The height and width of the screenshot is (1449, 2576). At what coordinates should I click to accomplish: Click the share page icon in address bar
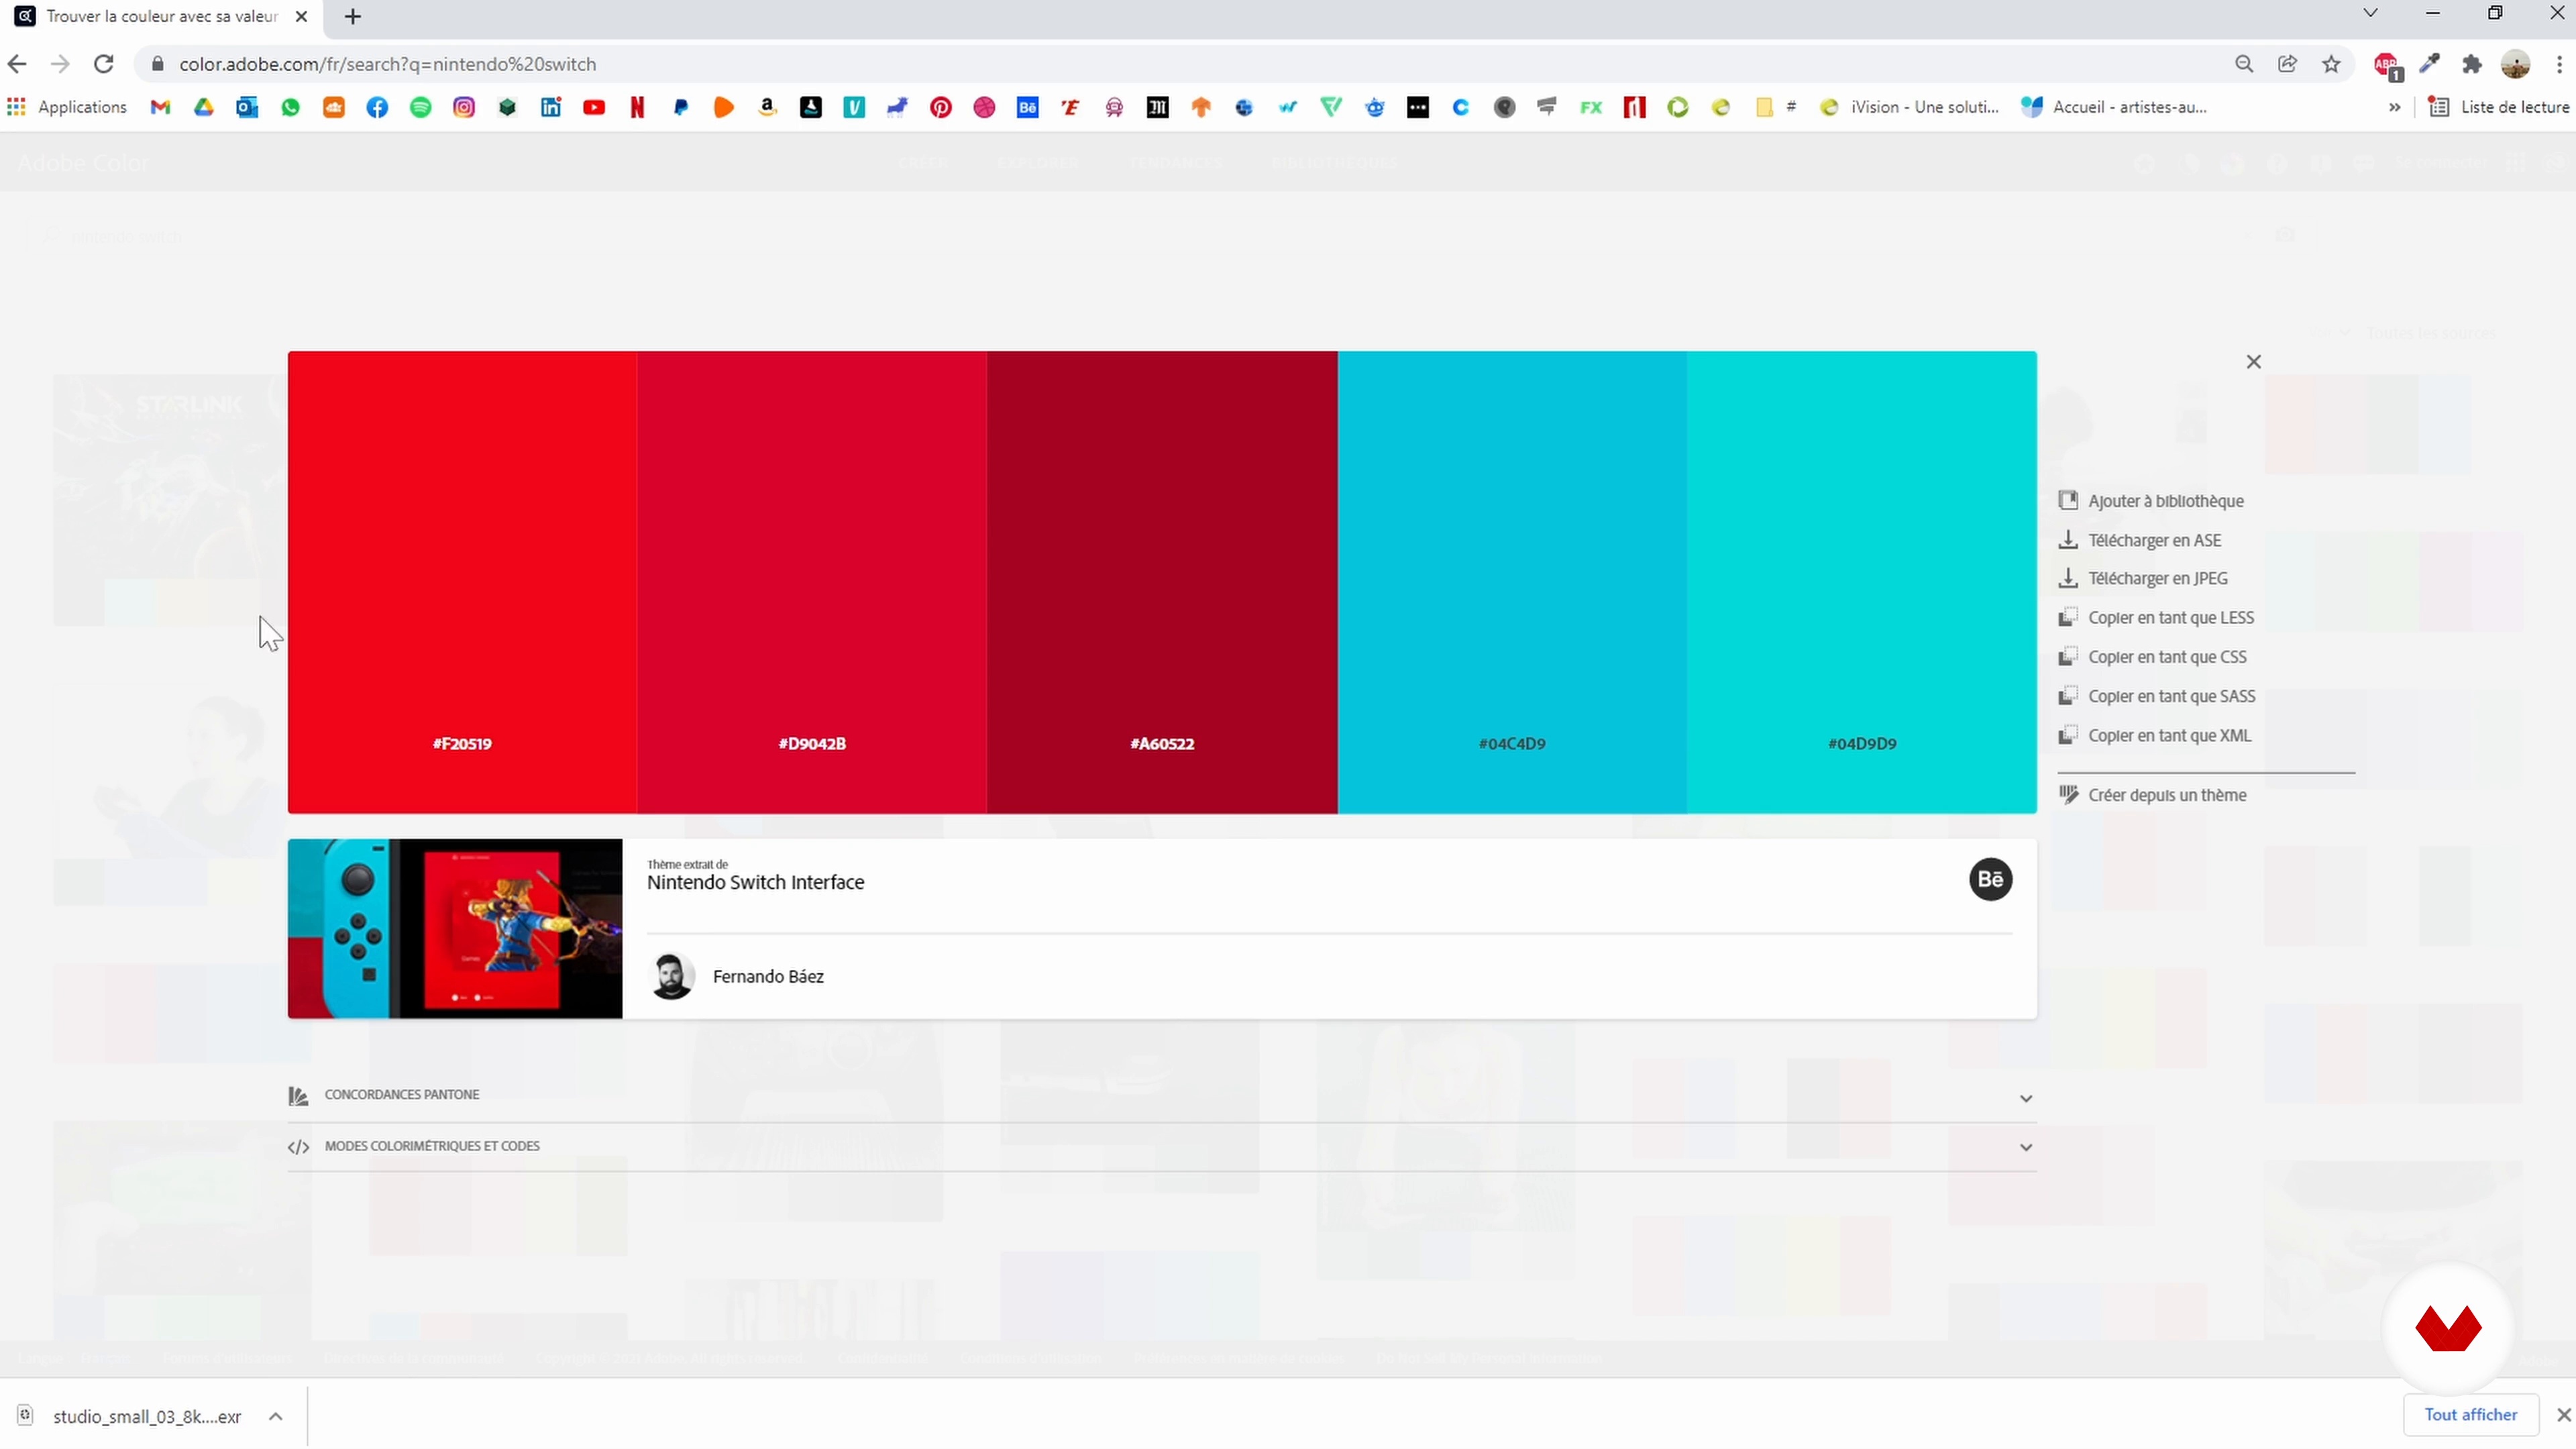click(2288, 64)
